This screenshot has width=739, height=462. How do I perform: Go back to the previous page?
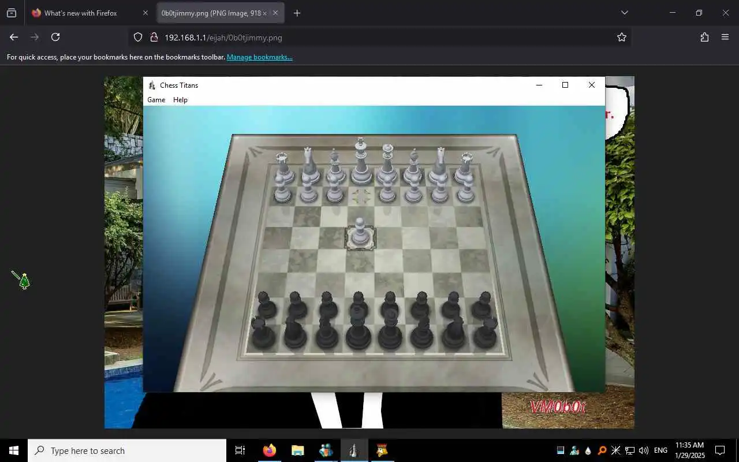click(x=14, y=37)
